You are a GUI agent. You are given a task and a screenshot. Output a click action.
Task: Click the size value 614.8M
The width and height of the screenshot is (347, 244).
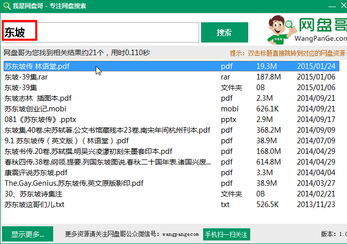268,161
